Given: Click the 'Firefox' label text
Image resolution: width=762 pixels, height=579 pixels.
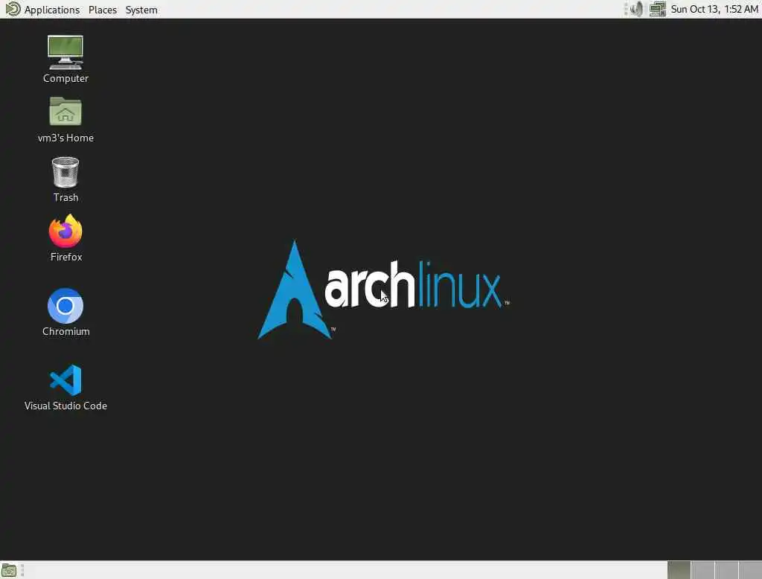Looking at the screenshot, I should tap(66, 257).
